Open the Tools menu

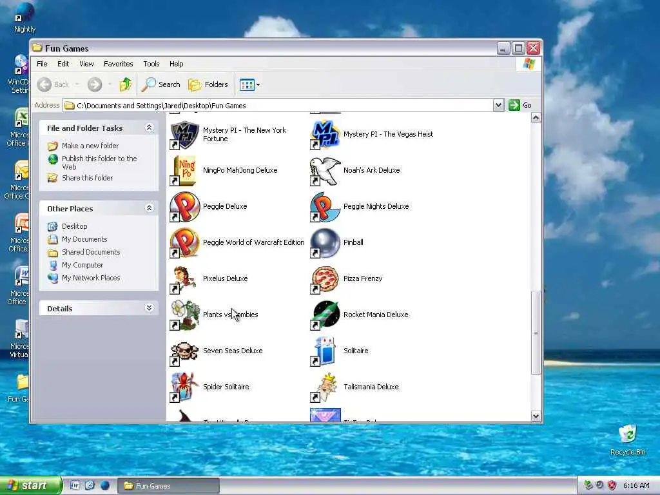(151, 64)
